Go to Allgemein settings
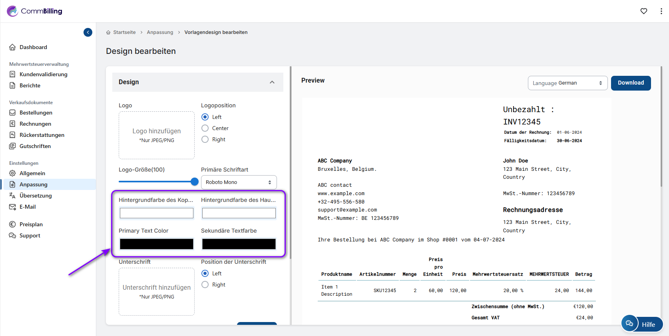669x336 pixels. pyautogui.click(x=32, y=173)
